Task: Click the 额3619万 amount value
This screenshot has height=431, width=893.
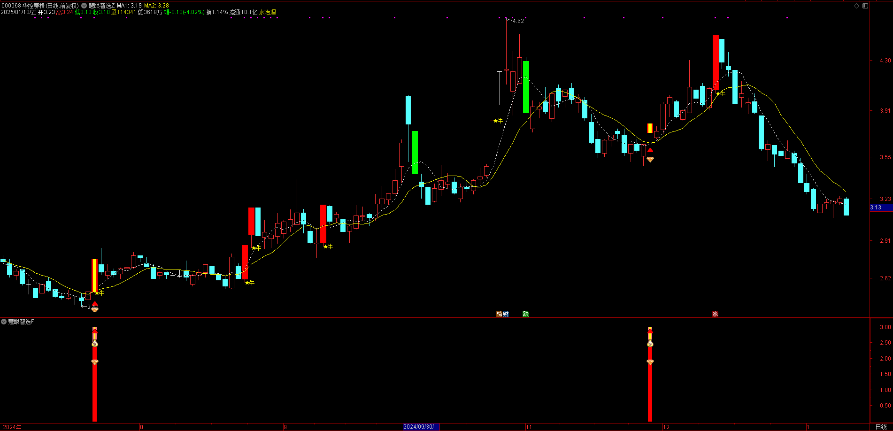Action: point(150,12)
